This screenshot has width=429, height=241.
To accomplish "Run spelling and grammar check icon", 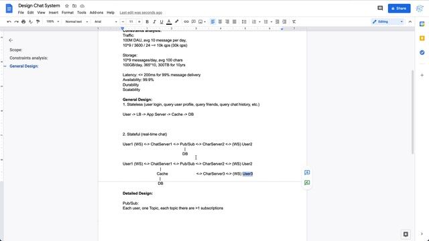I will coord(31,21).
